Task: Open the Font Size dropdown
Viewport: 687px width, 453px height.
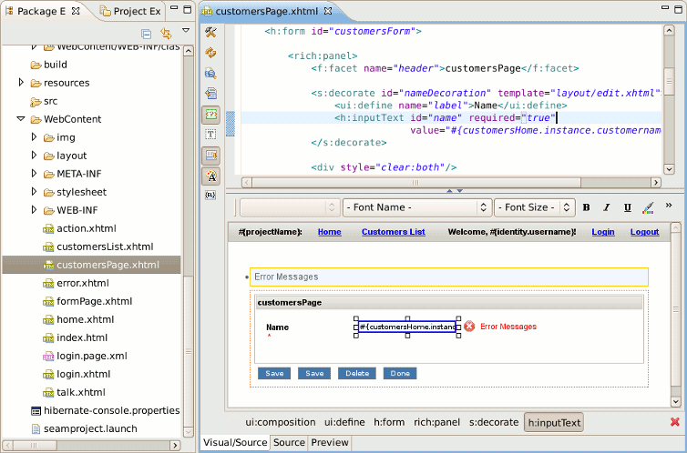Action: [534, 207]
